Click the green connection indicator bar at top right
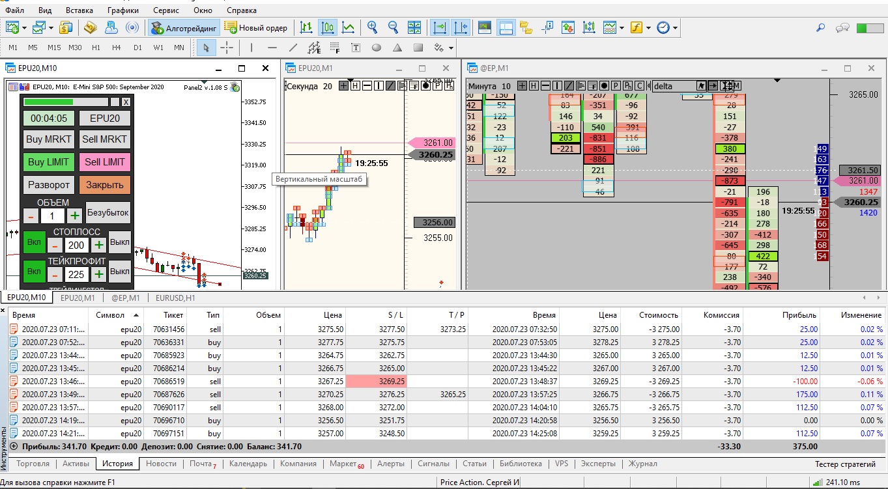Image resolution: width=888 pixels, height=489 pixels. [x=870, y=28]
